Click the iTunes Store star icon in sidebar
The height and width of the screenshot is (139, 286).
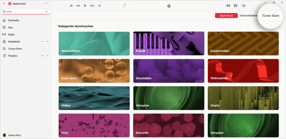pyautogui.click(x=4, y=48)
